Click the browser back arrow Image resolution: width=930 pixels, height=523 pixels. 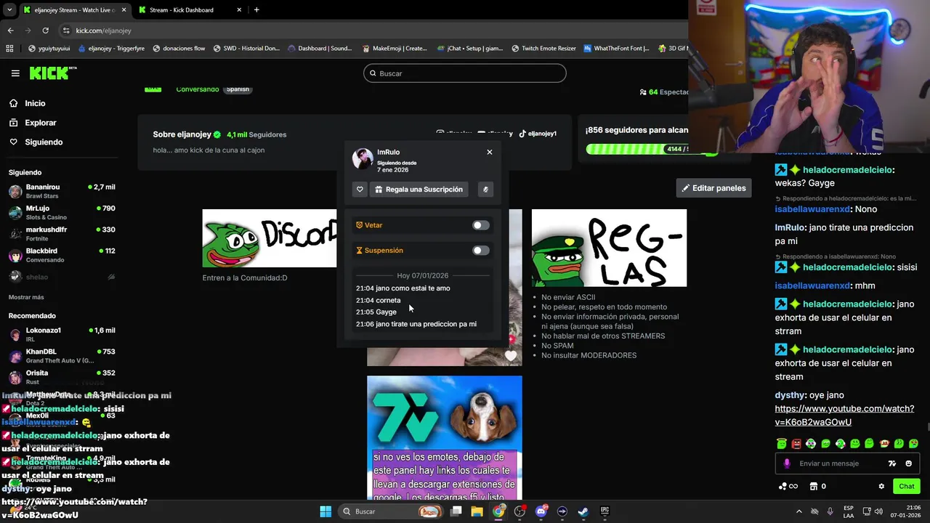(10, 31)
